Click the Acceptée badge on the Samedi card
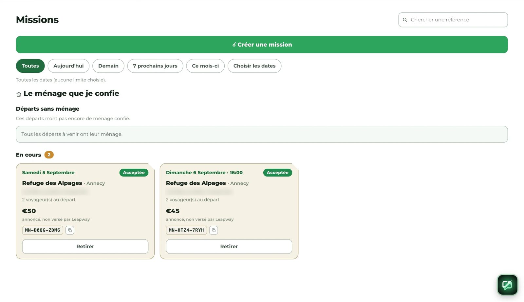The width and height of the screenshot is (524, 302). 134,173
